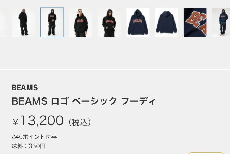
Task: Click the partially hidden thumbnail at left edge
Action: 3,22
